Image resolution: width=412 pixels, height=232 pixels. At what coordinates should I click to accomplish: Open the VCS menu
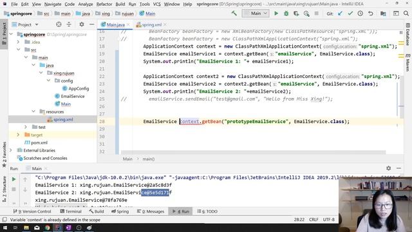pyautogui.click(x=156, y=5)
